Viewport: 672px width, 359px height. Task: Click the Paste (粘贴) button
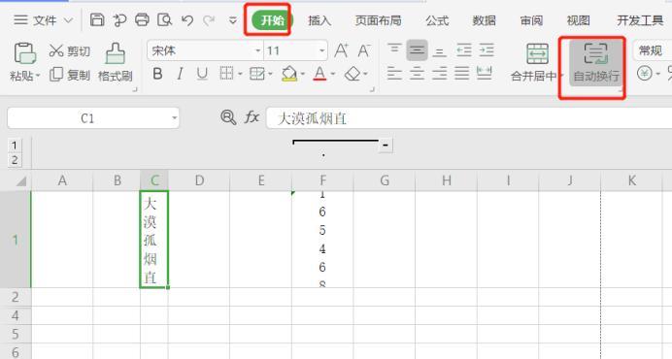[25, 62]
